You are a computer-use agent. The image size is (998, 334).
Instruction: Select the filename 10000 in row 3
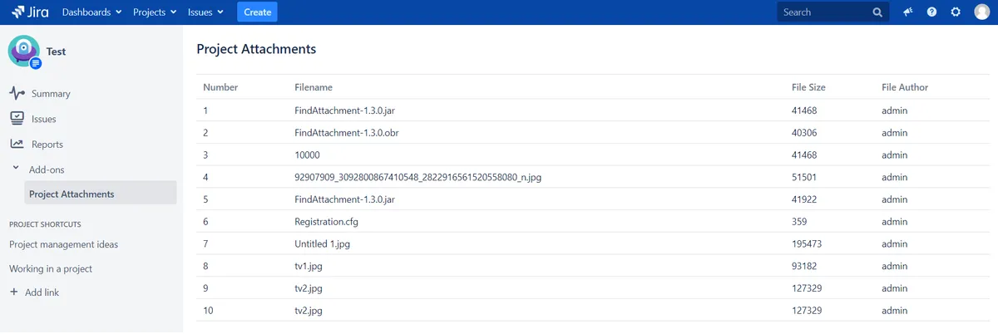307,155
